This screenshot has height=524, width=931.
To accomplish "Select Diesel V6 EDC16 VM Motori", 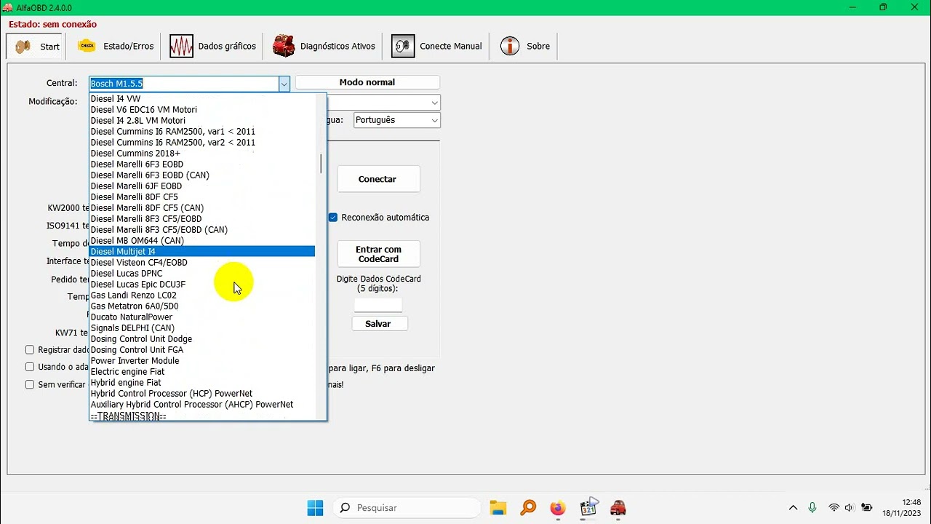I will click(x=202, y=110).
